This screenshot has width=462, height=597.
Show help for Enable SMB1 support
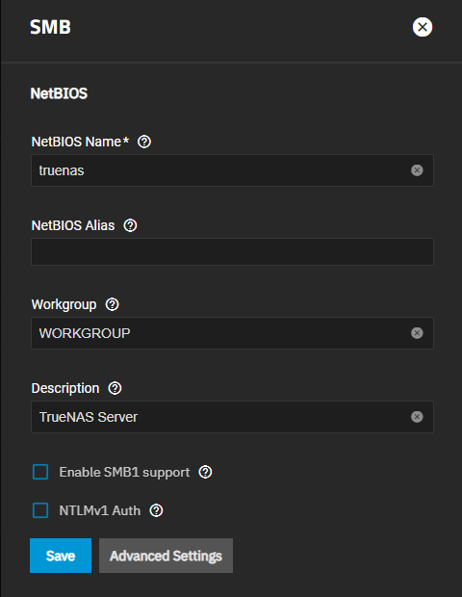[x=206, y=472]
